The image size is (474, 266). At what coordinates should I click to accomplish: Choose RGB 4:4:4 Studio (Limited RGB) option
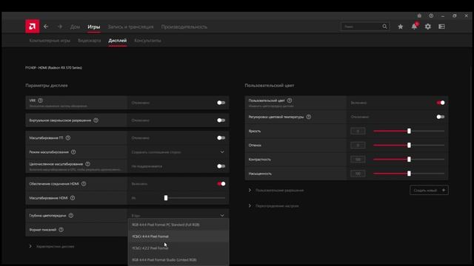coord(178,259)
